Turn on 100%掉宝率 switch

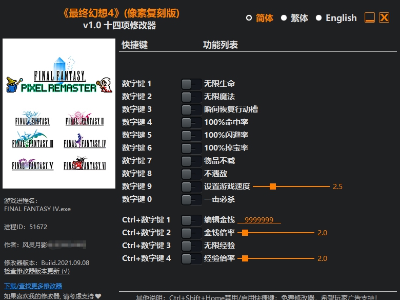(x=191, y=148)
